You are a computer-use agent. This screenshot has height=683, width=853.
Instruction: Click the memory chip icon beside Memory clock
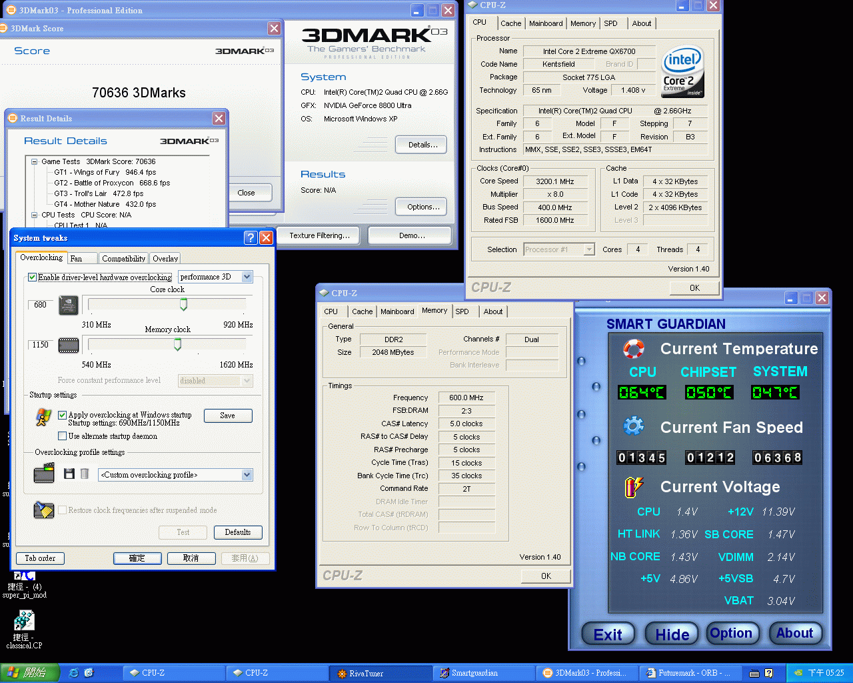pyautogui.click(x=69, y=345)
